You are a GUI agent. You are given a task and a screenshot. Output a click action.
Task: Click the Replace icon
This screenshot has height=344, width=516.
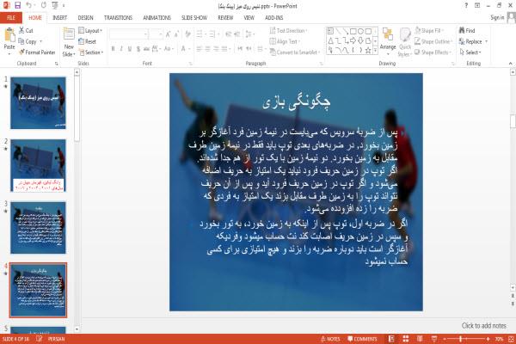click(x=462, y=41)
